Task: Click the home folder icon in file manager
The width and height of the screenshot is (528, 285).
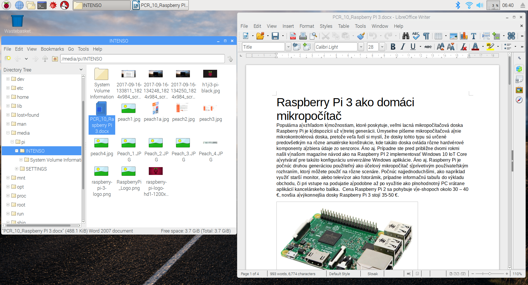Action: click(55, 59)
